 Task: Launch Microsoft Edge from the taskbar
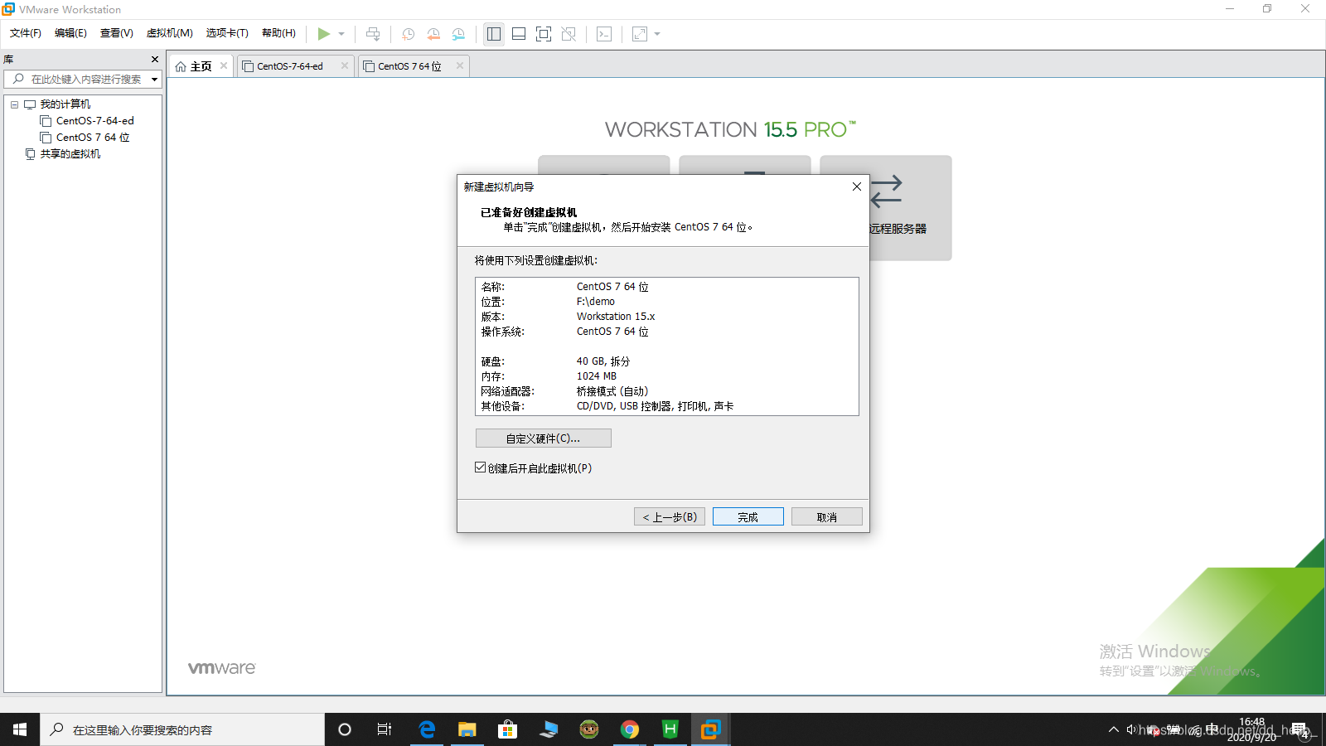tap(427, 729)
